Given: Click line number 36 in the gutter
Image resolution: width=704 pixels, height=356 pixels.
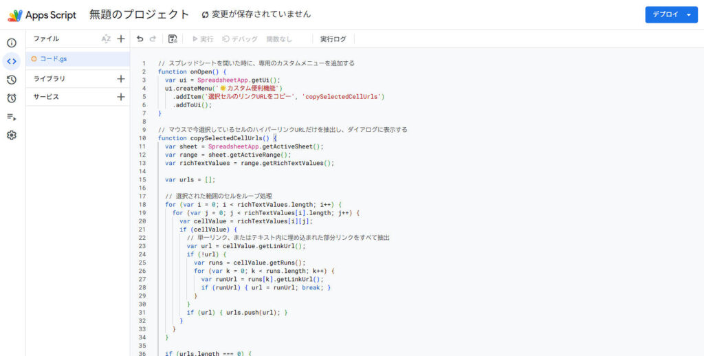Looking at the screenshot, I should 143,354.
